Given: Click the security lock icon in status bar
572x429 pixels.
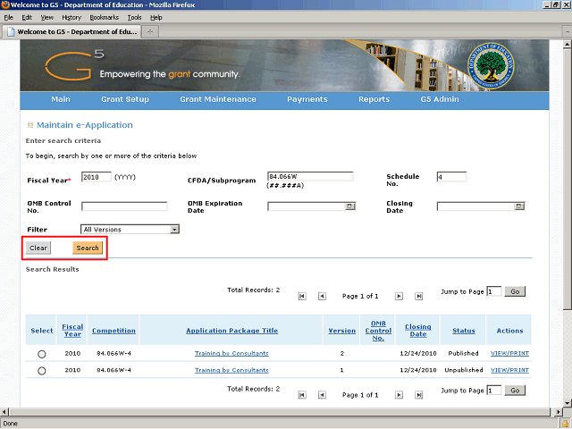Looking at the screenshot, I should tap(565, 424).
